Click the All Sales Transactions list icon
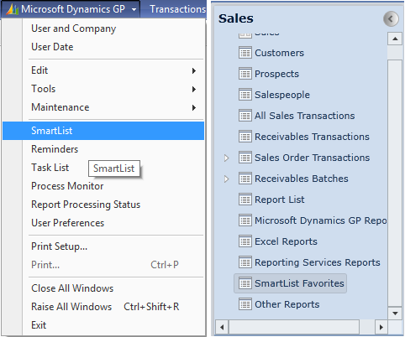Image resolution: width=405 pixels, height=337 pixels. pyautogui.click(x=245, y=116)
